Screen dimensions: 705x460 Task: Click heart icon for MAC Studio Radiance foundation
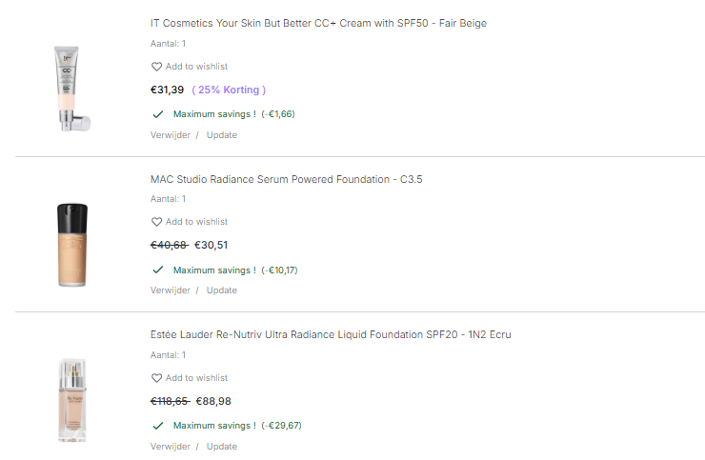click(157, 222)
